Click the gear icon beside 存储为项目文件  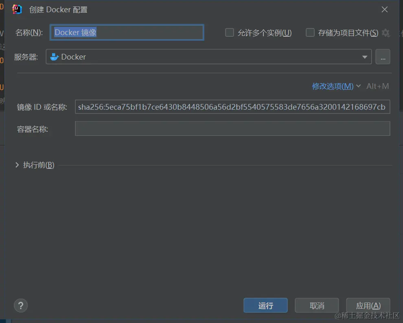pyautogui.click(x=385, y=33)
